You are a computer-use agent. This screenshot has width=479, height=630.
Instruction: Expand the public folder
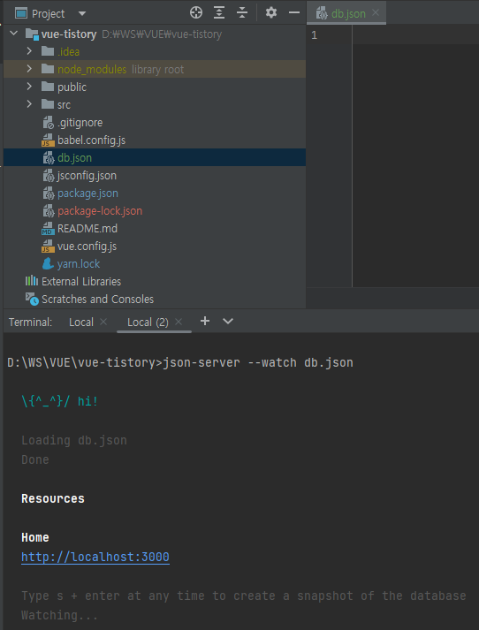(29, 87)
